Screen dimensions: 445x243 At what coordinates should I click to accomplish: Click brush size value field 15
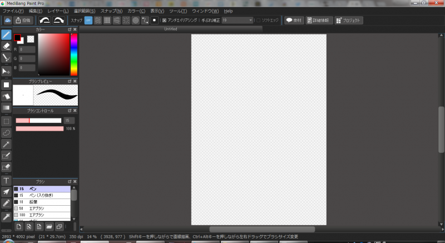[69, 121]
